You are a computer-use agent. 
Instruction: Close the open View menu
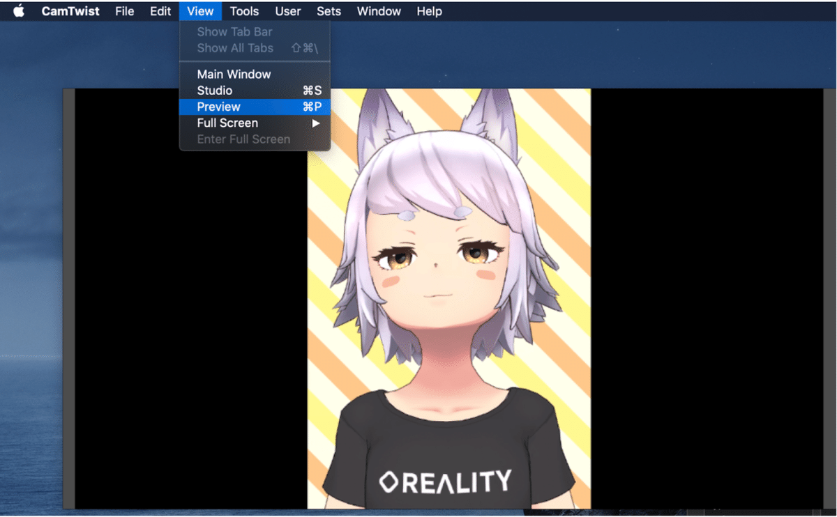click(x=201, y=11)
